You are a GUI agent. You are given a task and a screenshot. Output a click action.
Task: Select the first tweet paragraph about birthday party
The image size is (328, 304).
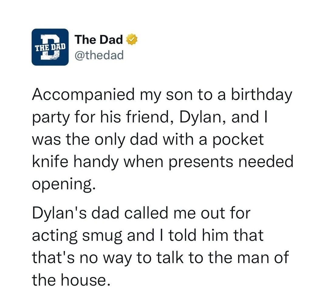coord(162,140)
